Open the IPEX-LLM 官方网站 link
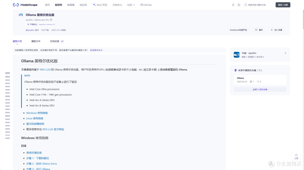Image resolution: width=304 pixels, height=170 pixels. point(53,129)
